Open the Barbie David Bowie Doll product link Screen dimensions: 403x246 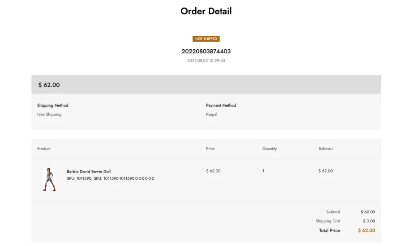point(89,171)
